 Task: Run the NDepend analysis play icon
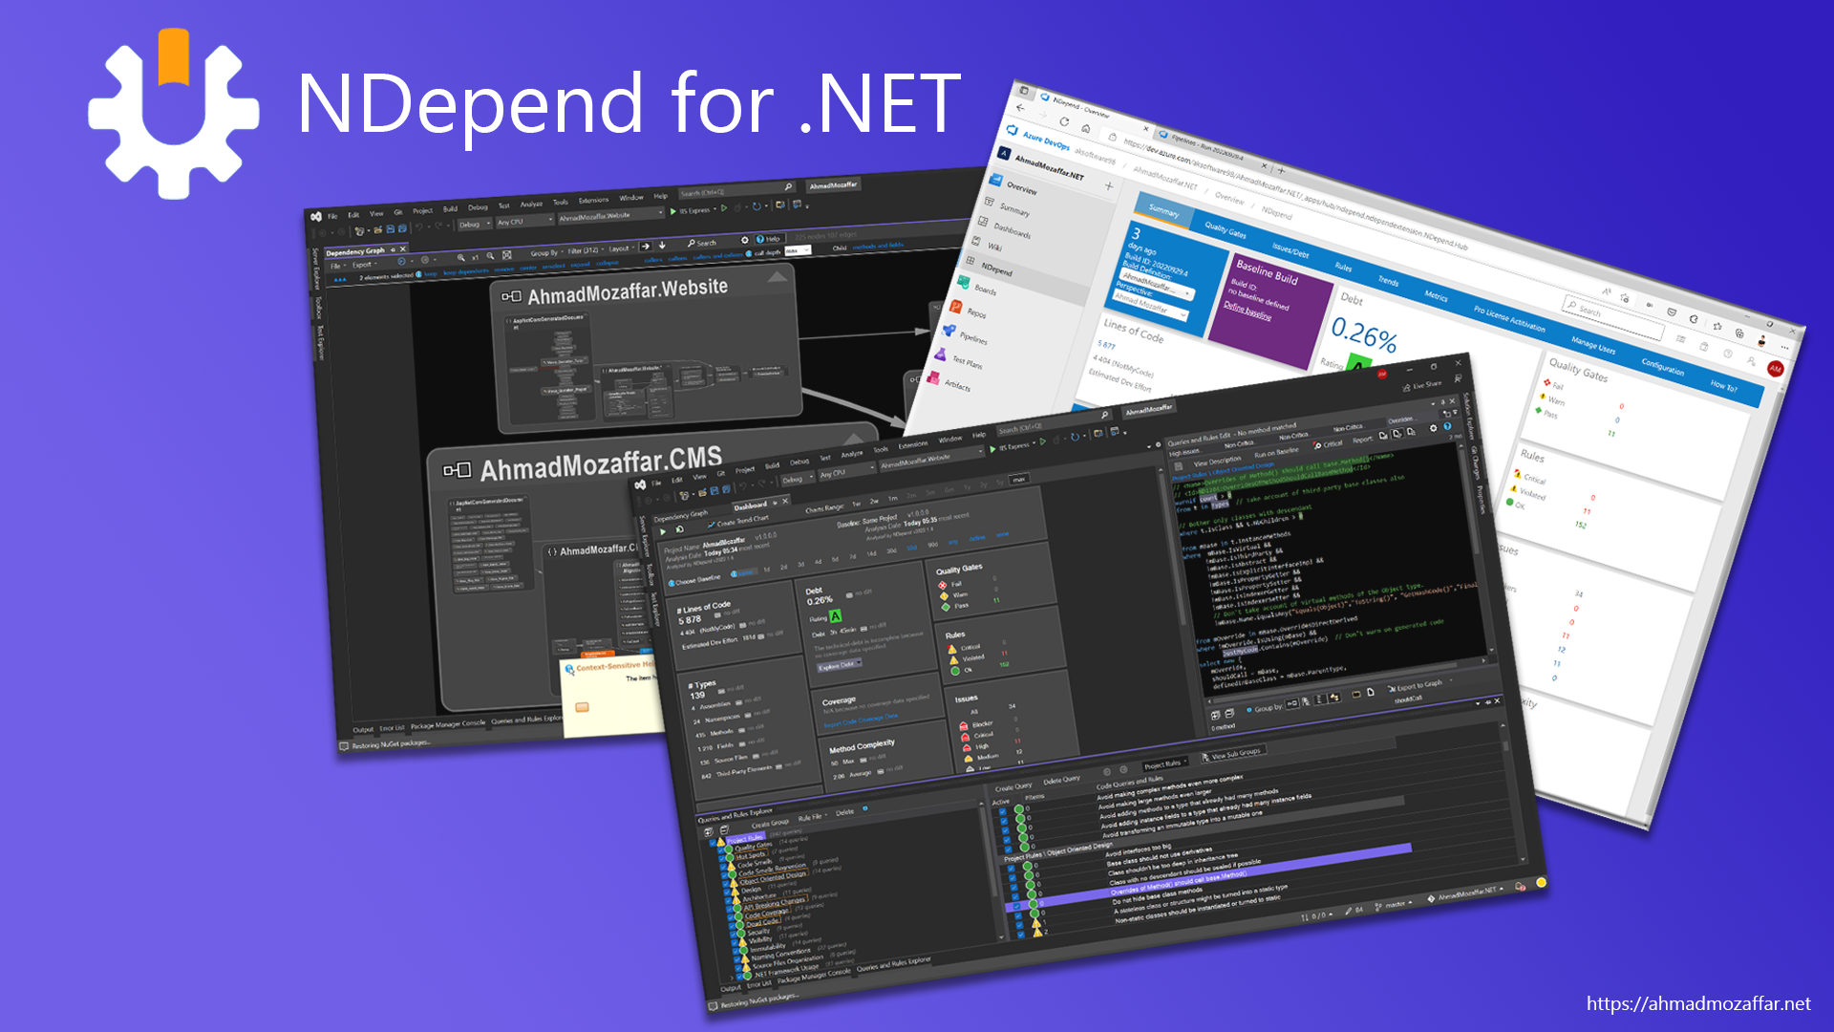pos(663,531)
